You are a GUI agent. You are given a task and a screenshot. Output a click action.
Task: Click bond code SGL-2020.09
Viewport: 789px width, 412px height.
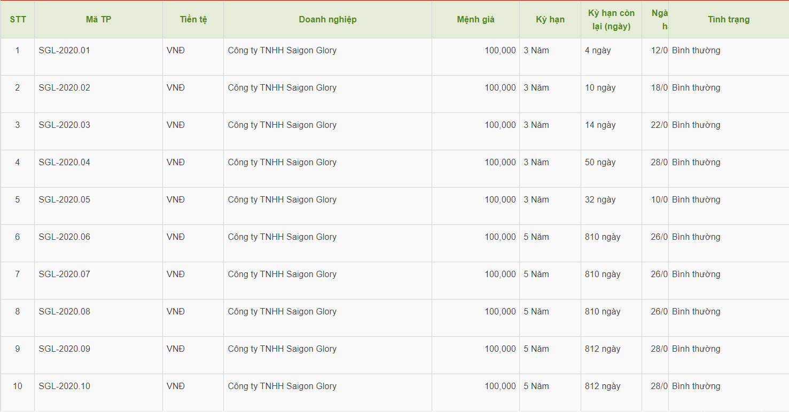pos(64,349)
